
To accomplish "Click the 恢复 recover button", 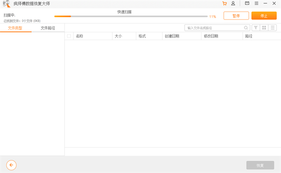I will point(260,165).
